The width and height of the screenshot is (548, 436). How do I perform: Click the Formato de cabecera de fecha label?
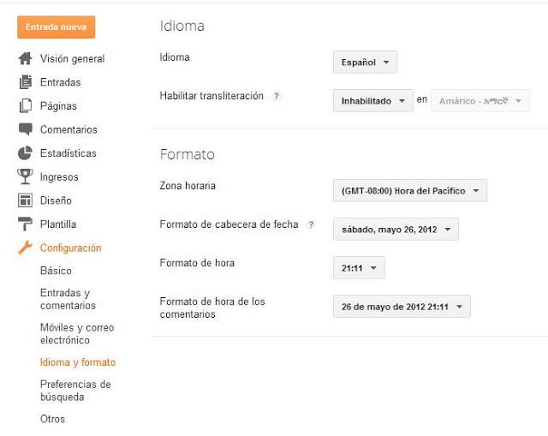229,224
